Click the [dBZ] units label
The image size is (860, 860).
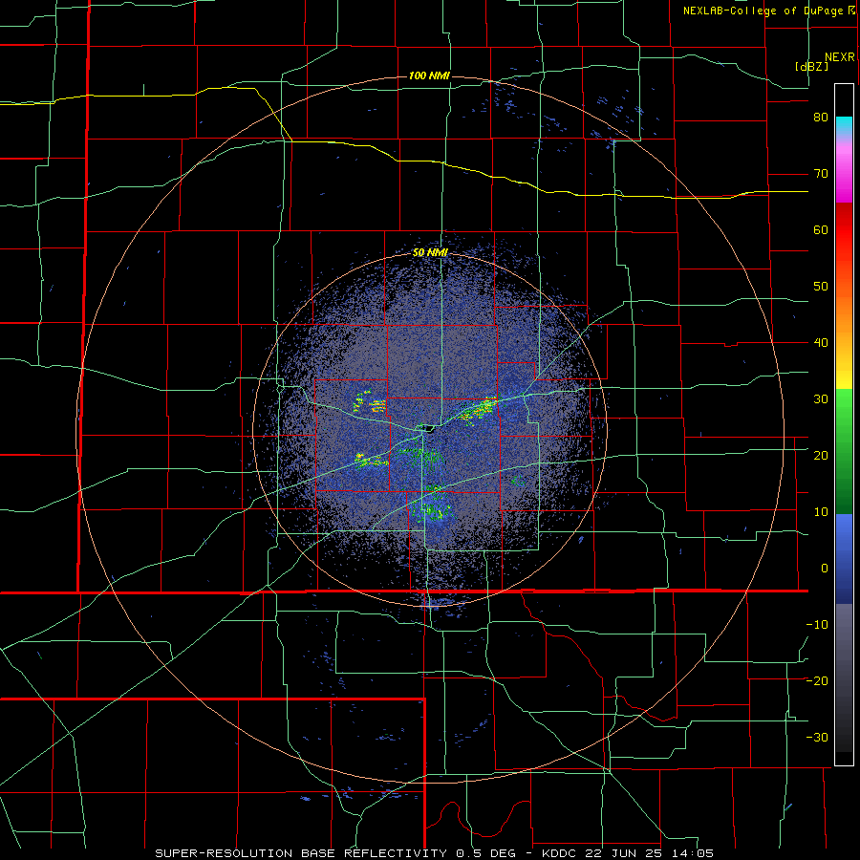click(811, 66)
